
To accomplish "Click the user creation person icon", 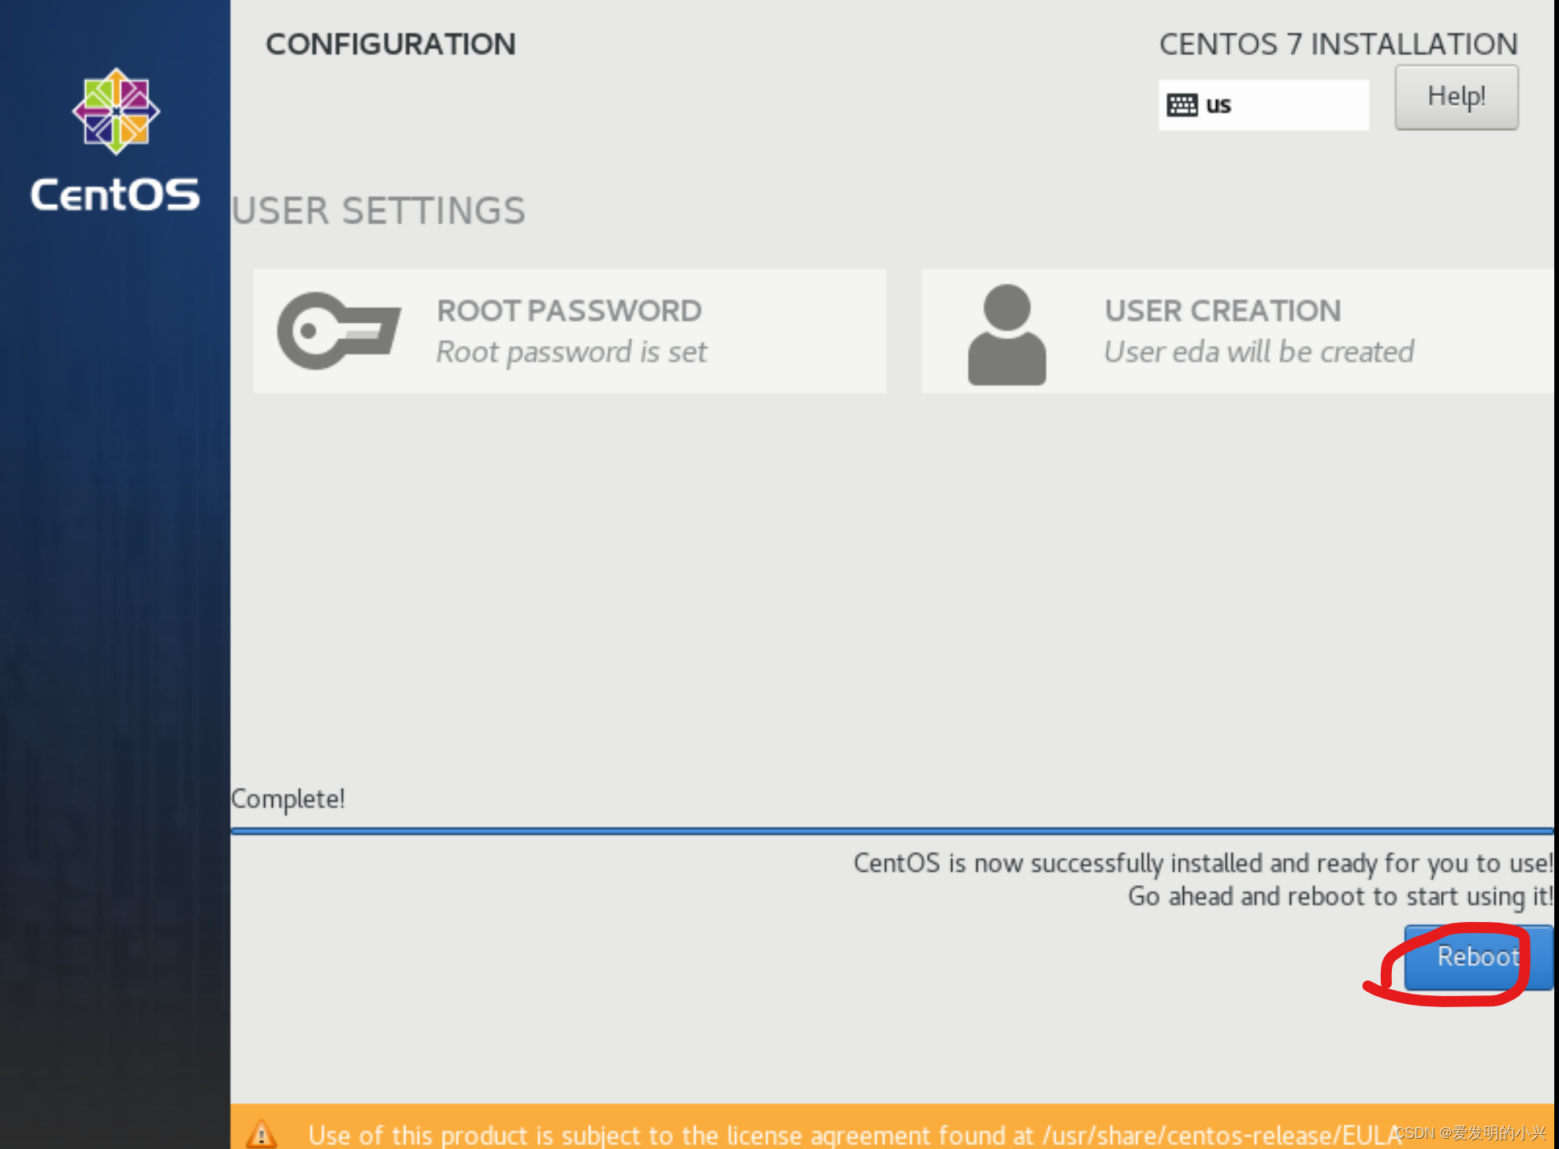I will click(1006, 334).
